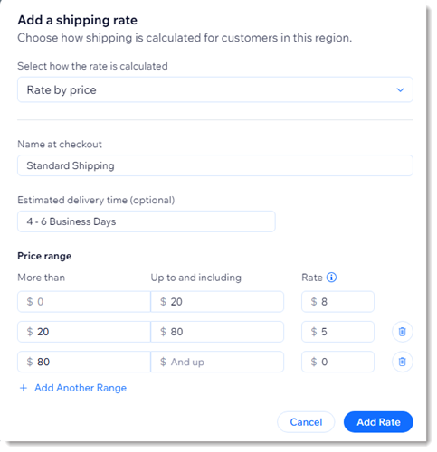Click the Add Rate button
The width and height of the screenshot is (437, 452).
click(x=378, y=422)
